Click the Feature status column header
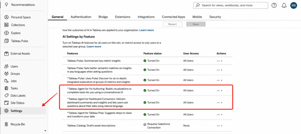Viewport: 301px width, 134px height. 153,53
